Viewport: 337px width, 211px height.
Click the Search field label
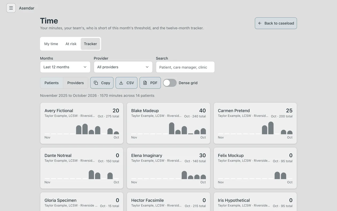tap(162, 58)
